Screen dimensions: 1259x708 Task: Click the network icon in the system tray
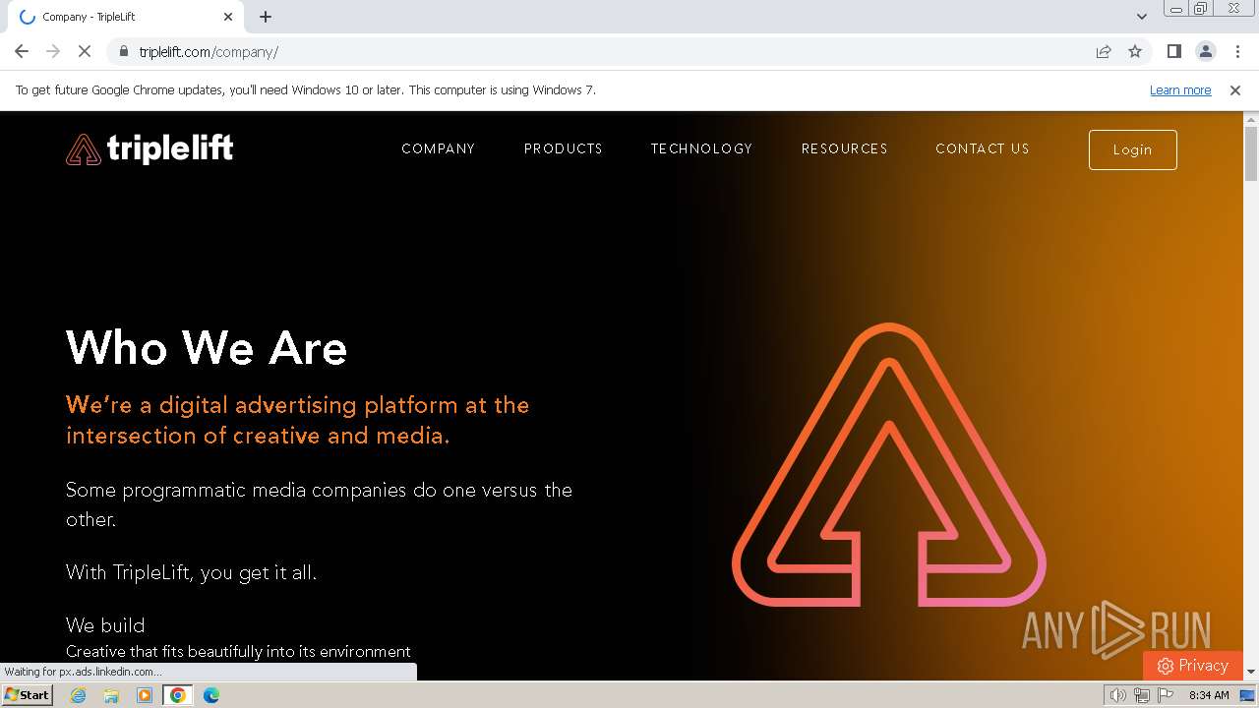[1141, 695]
